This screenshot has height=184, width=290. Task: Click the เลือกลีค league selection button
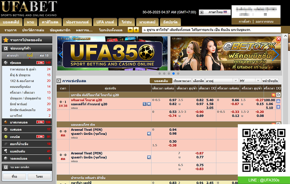[x=198, y=81]
